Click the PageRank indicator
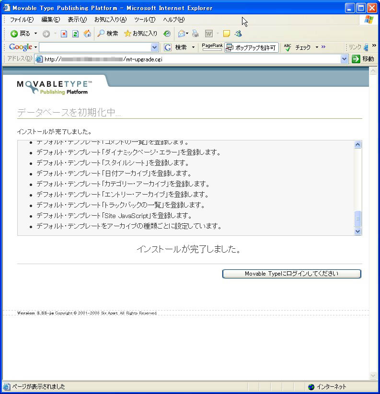 pyautogui.click(x=212, y=47)
